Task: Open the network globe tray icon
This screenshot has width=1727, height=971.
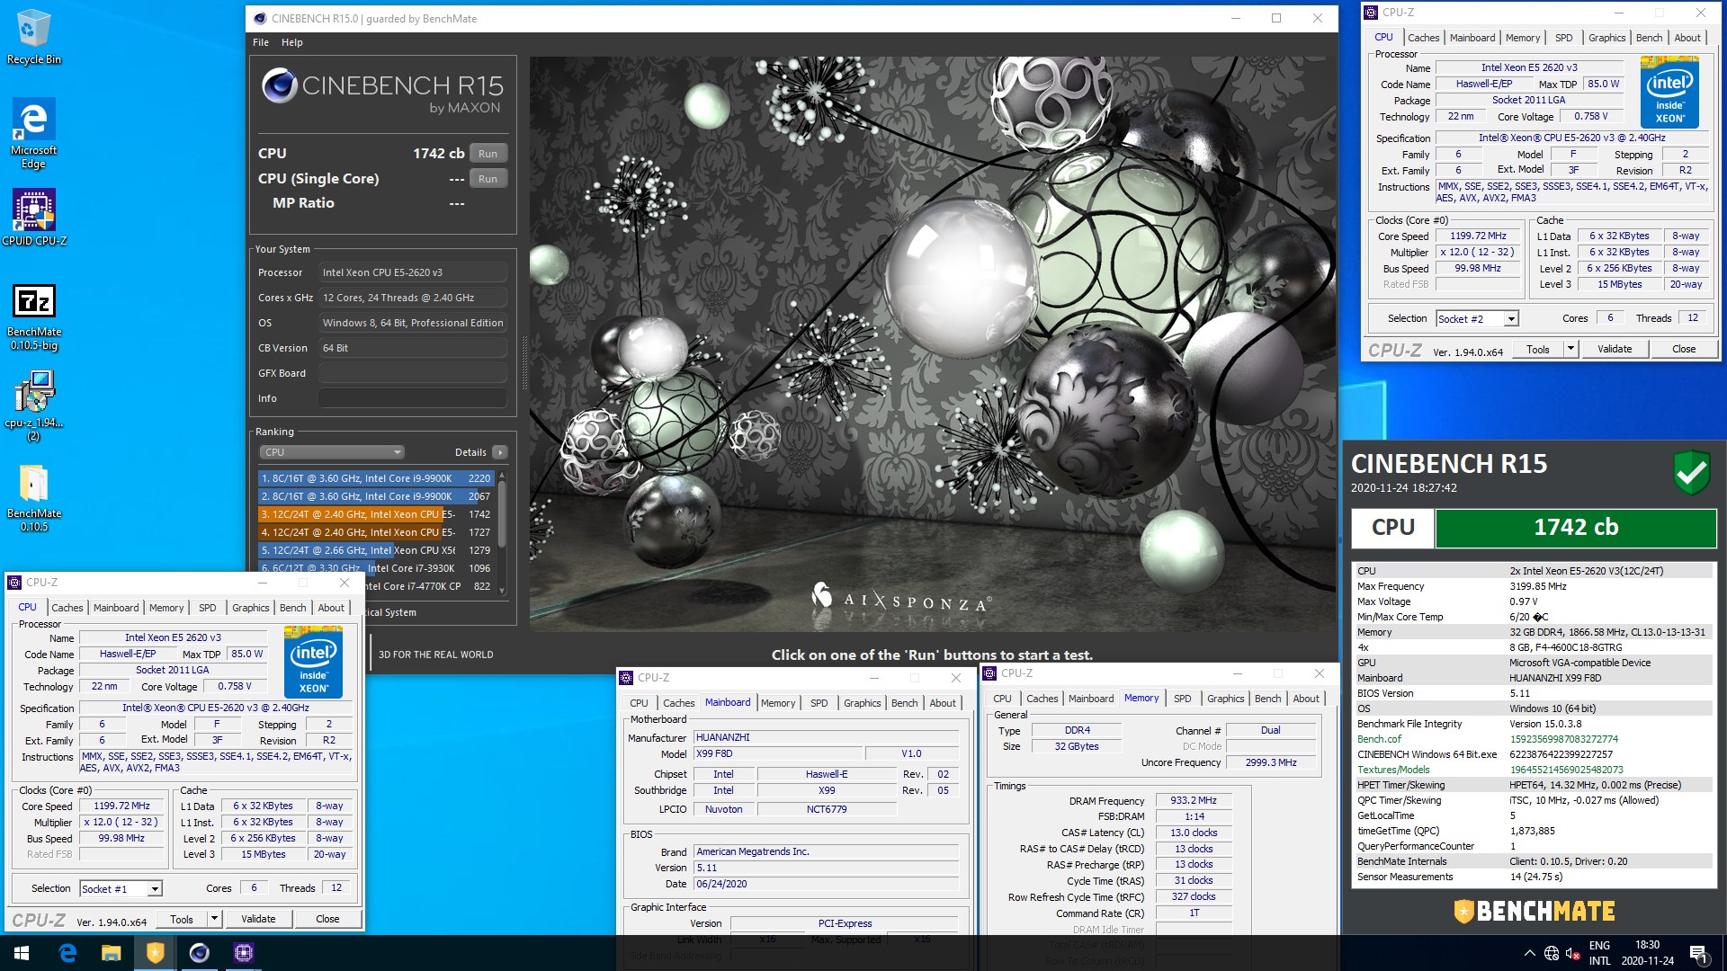Action: (1552, 953)
